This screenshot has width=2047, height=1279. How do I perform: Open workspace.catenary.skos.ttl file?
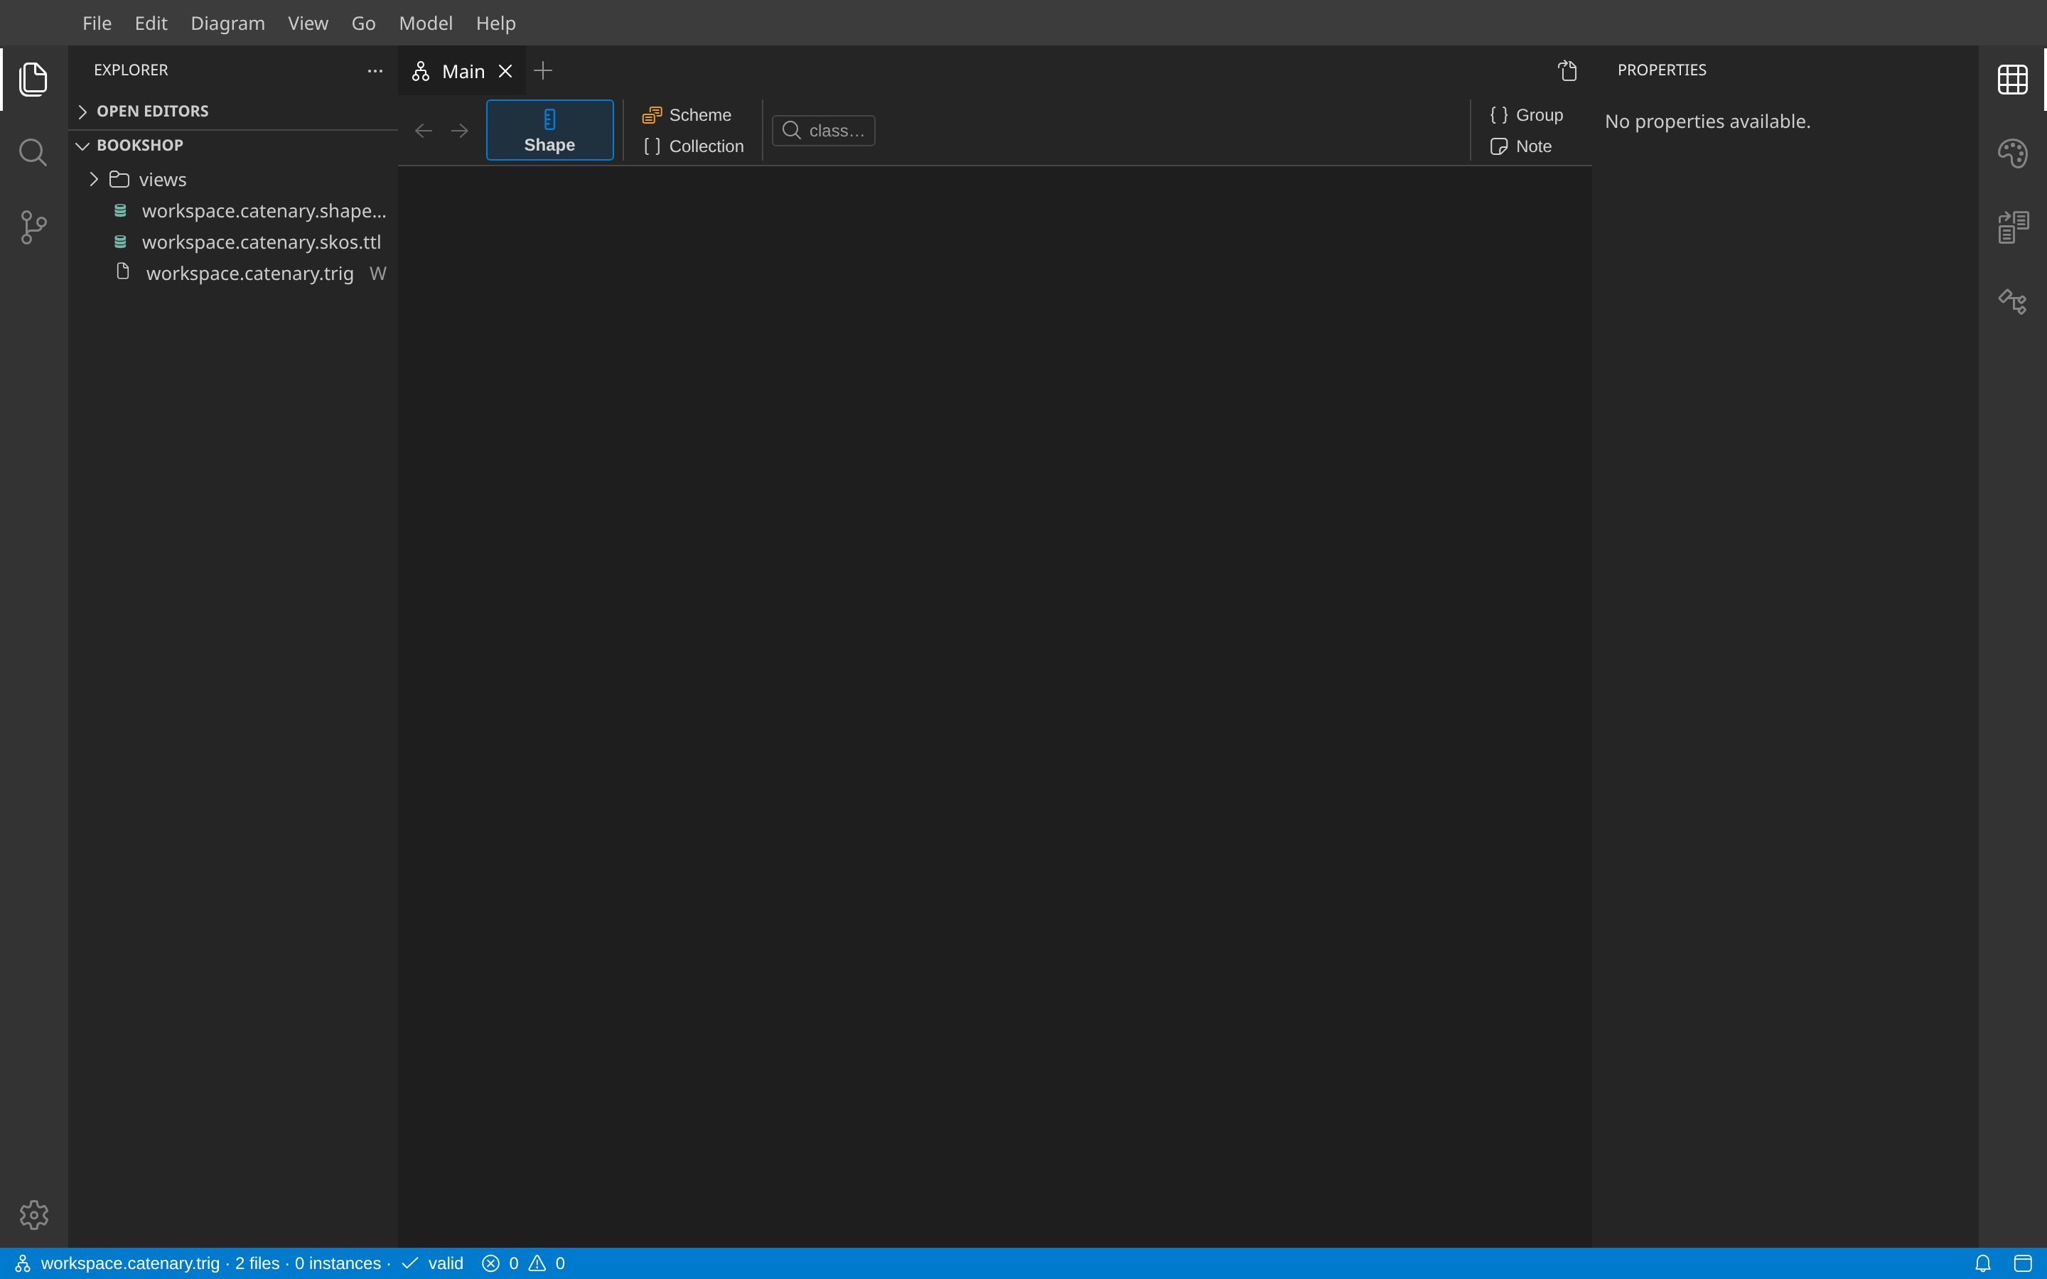[x=232, y=242]
